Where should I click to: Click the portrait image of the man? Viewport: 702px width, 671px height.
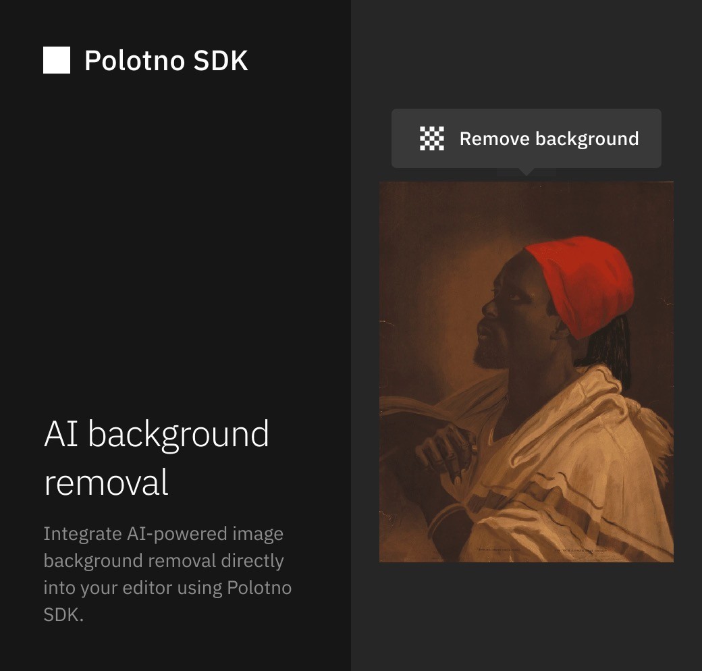click(x=526, y=371)
